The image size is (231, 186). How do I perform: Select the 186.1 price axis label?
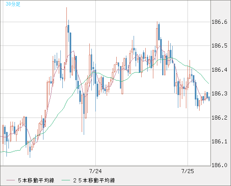coord(219,141)
